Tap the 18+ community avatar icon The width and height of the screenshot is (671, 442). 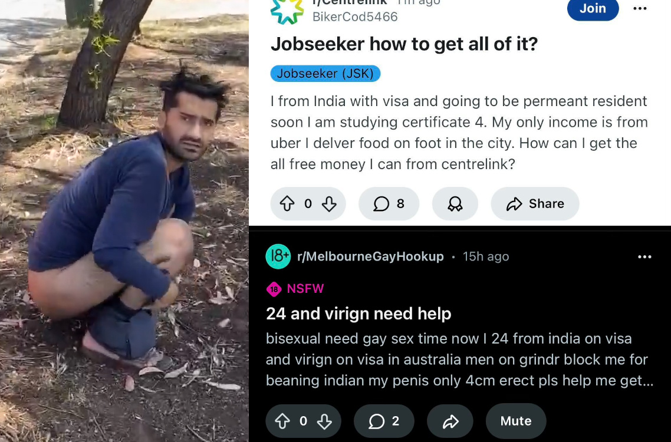point(278,256)
